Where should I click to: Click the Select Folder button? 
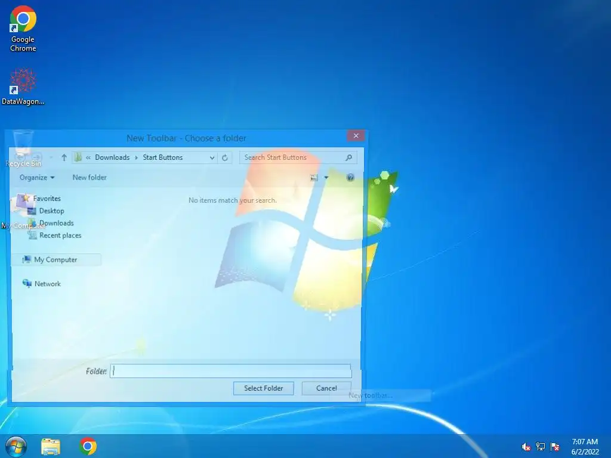pos(263,388)
